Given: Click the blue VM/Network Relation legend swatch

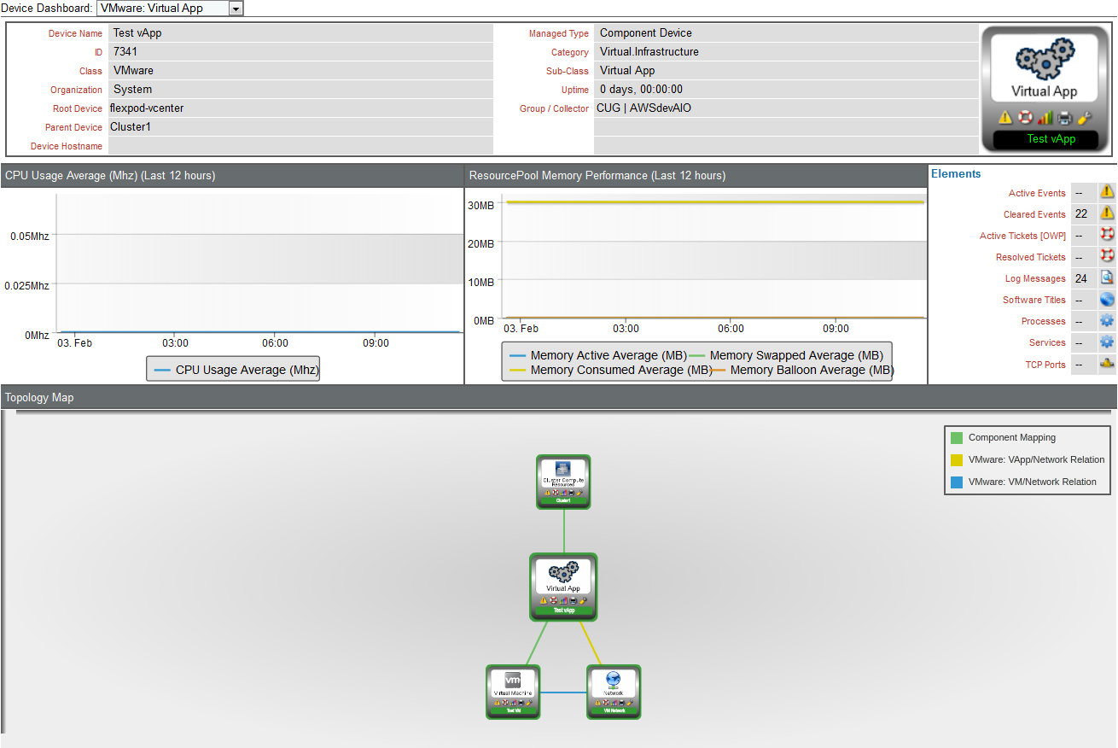Looking at the screenshot, I should (x=957, y=482).
